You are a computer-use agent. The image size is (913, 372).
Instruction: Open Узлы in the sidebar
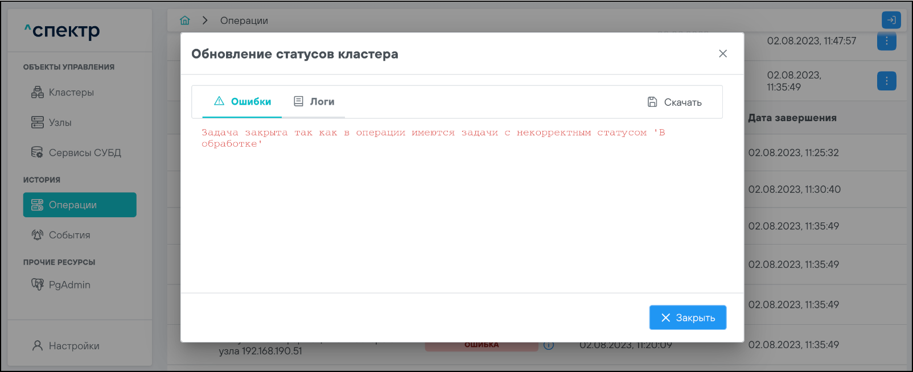coord(80,122)
